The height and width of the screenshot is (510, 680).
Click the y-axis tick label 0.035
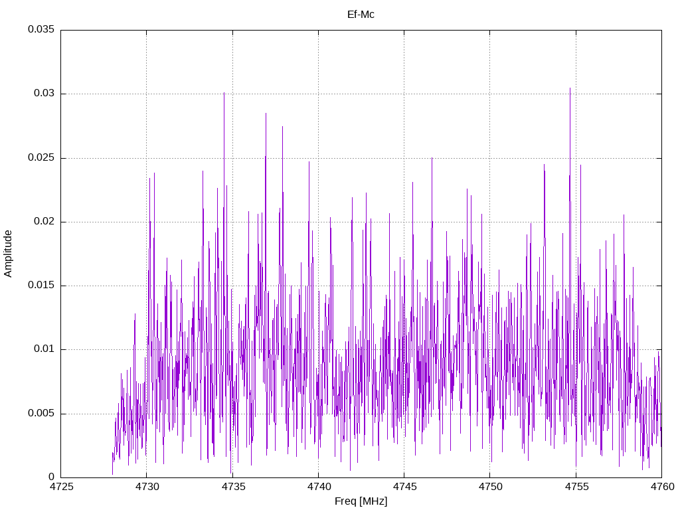click(x=41, y=29)
